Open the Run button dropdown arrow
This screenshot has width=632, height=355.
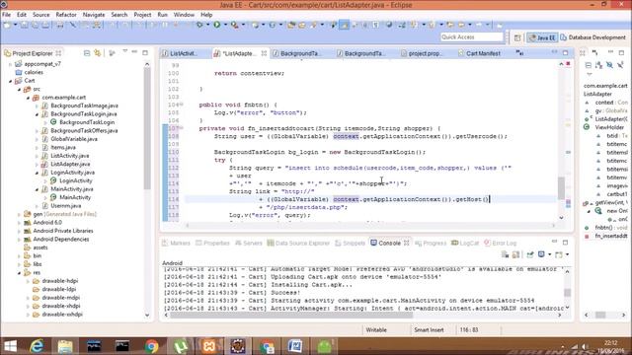(x=225, y=25)
